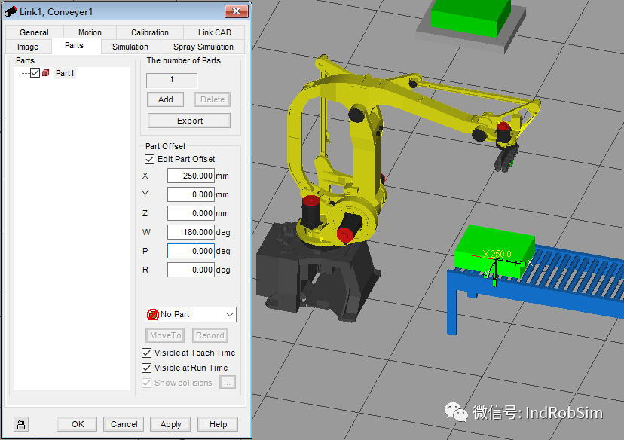Open the Spray Simulation tab
Viewport: 624px width, 440px height.
point(203,47)
